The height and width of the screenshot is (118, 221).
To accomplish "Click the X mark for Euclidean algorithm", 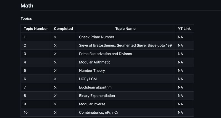I will click(x=55, y=87).
